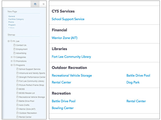Open the Dog Park link
The image size is (161, 120).
pos(133,82)
